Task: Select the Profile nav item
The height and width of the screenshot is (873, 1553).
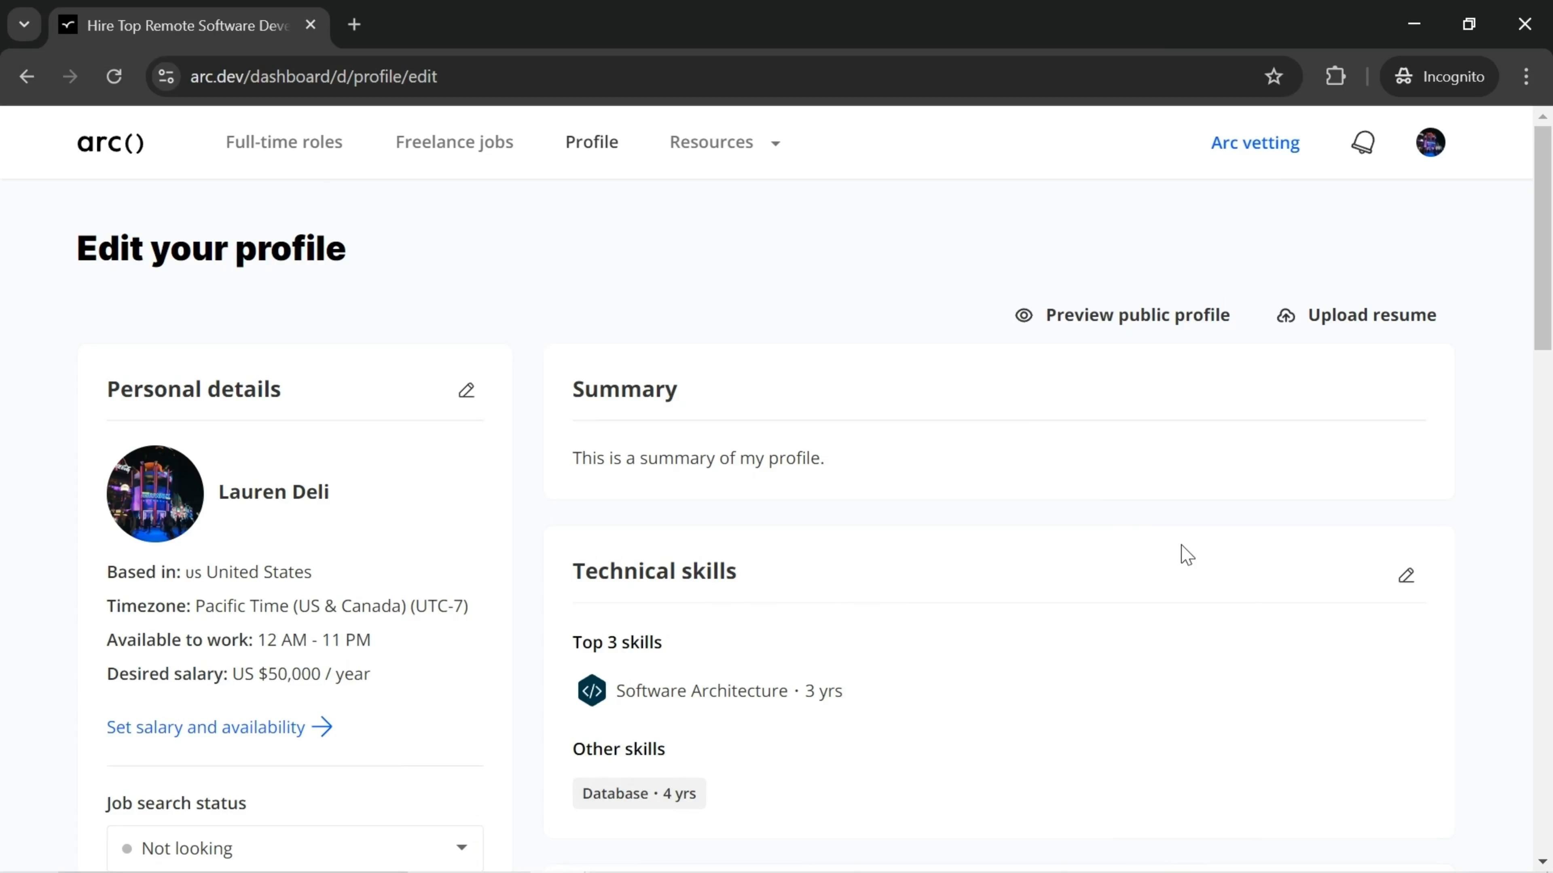Action: (591, 142)
